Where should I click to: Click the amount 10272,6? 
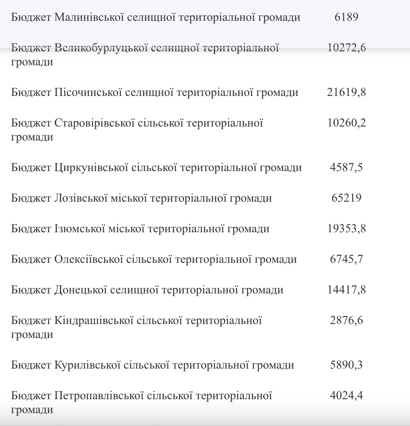point(346,48)
